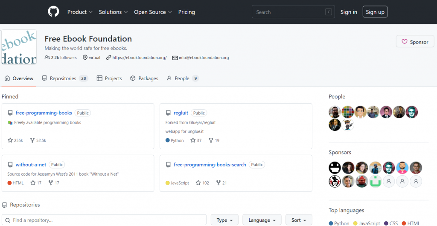This screenshot has height=226, width=437.
Task: Click the colorful mosaic People avatar
Action: pos(348,112)
